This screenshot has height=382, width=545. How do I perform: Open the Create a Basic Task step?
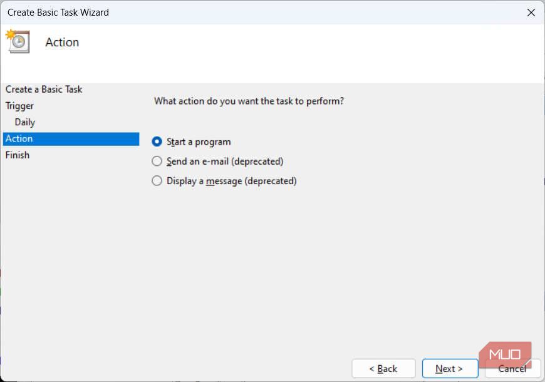[43, 89]
